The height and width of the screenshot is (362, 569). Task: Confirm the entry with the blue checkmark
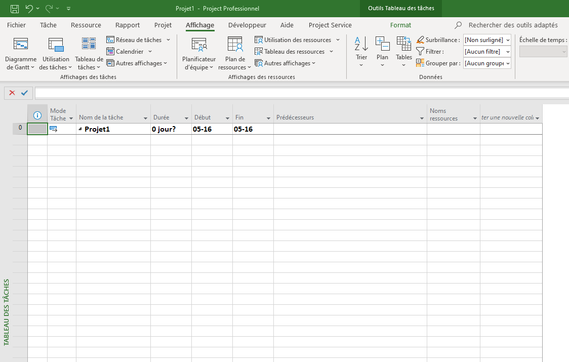coord(24,93)
